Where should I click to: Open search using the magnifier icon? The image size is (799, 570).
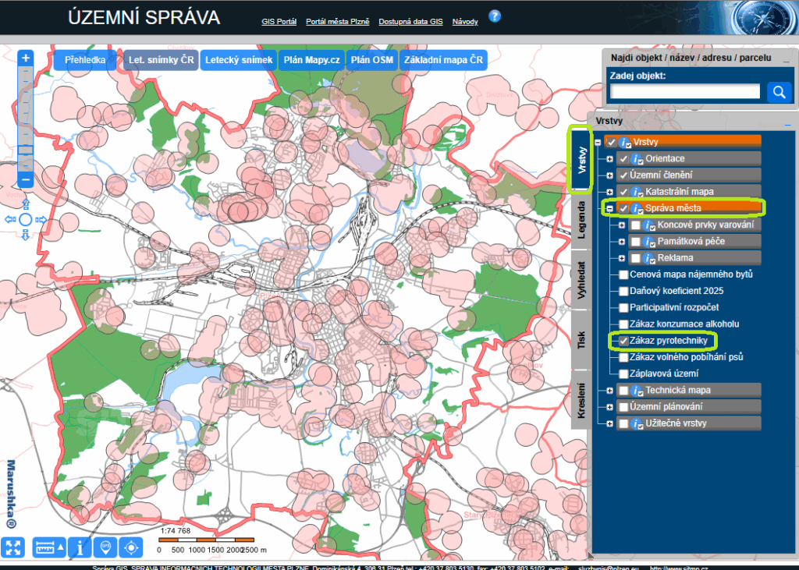tap(779, 91)
